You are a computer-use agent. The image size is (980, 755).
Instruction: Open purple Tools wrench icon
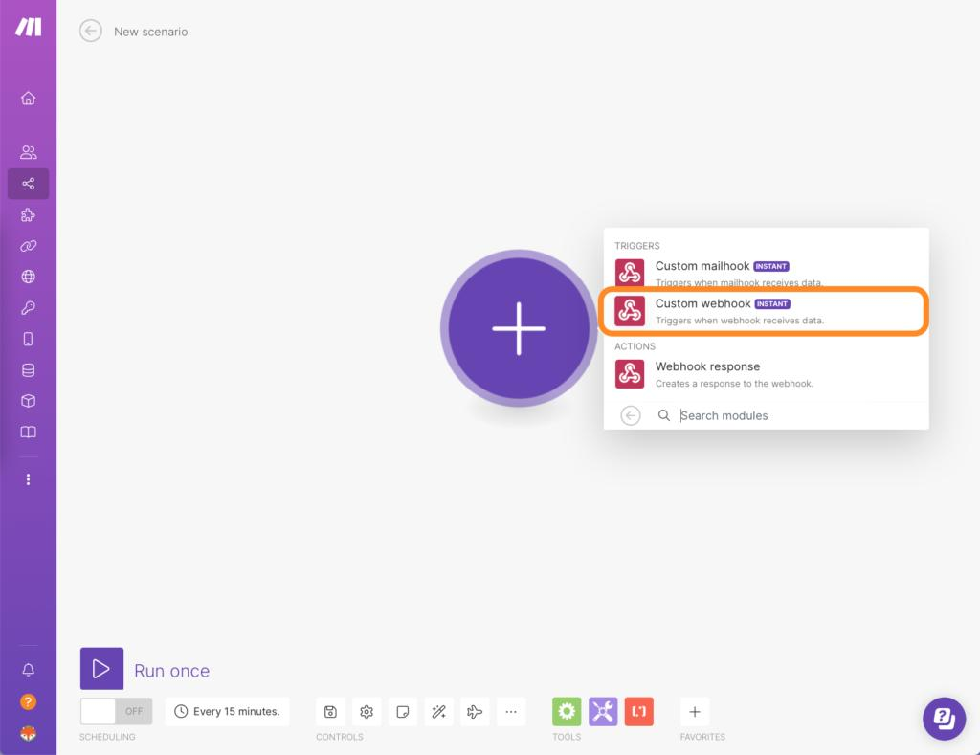pos(603,712)
